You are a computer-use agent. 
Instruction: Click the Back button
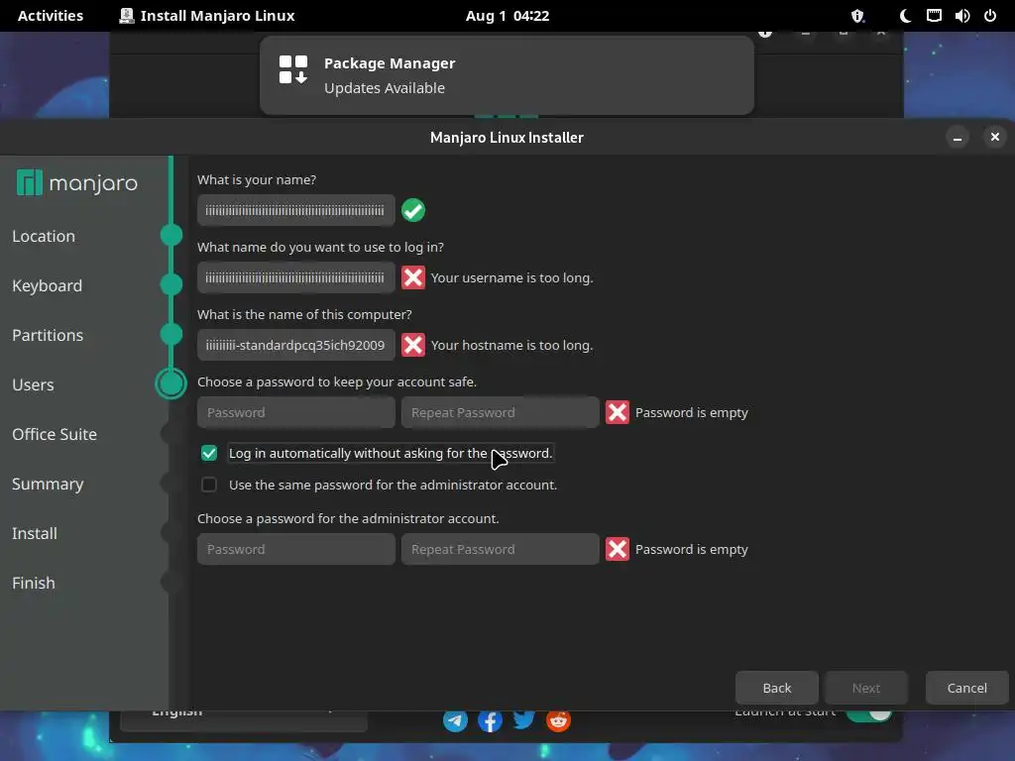point(777,688)
